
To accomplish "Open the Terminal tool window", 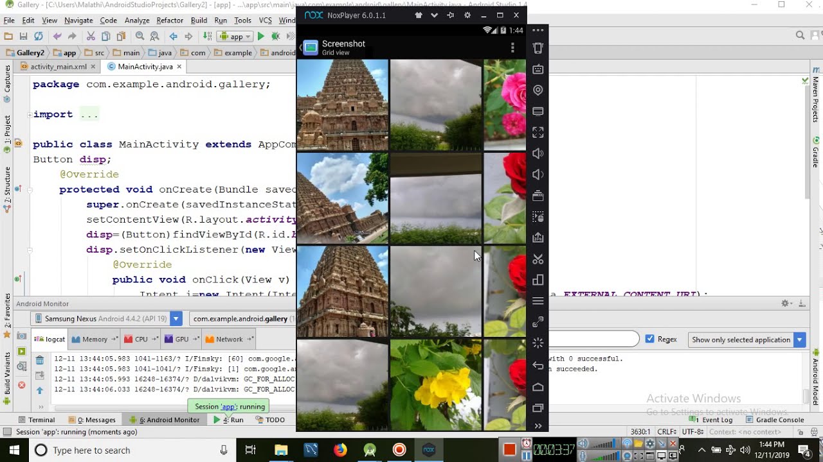I will point(37,420).
